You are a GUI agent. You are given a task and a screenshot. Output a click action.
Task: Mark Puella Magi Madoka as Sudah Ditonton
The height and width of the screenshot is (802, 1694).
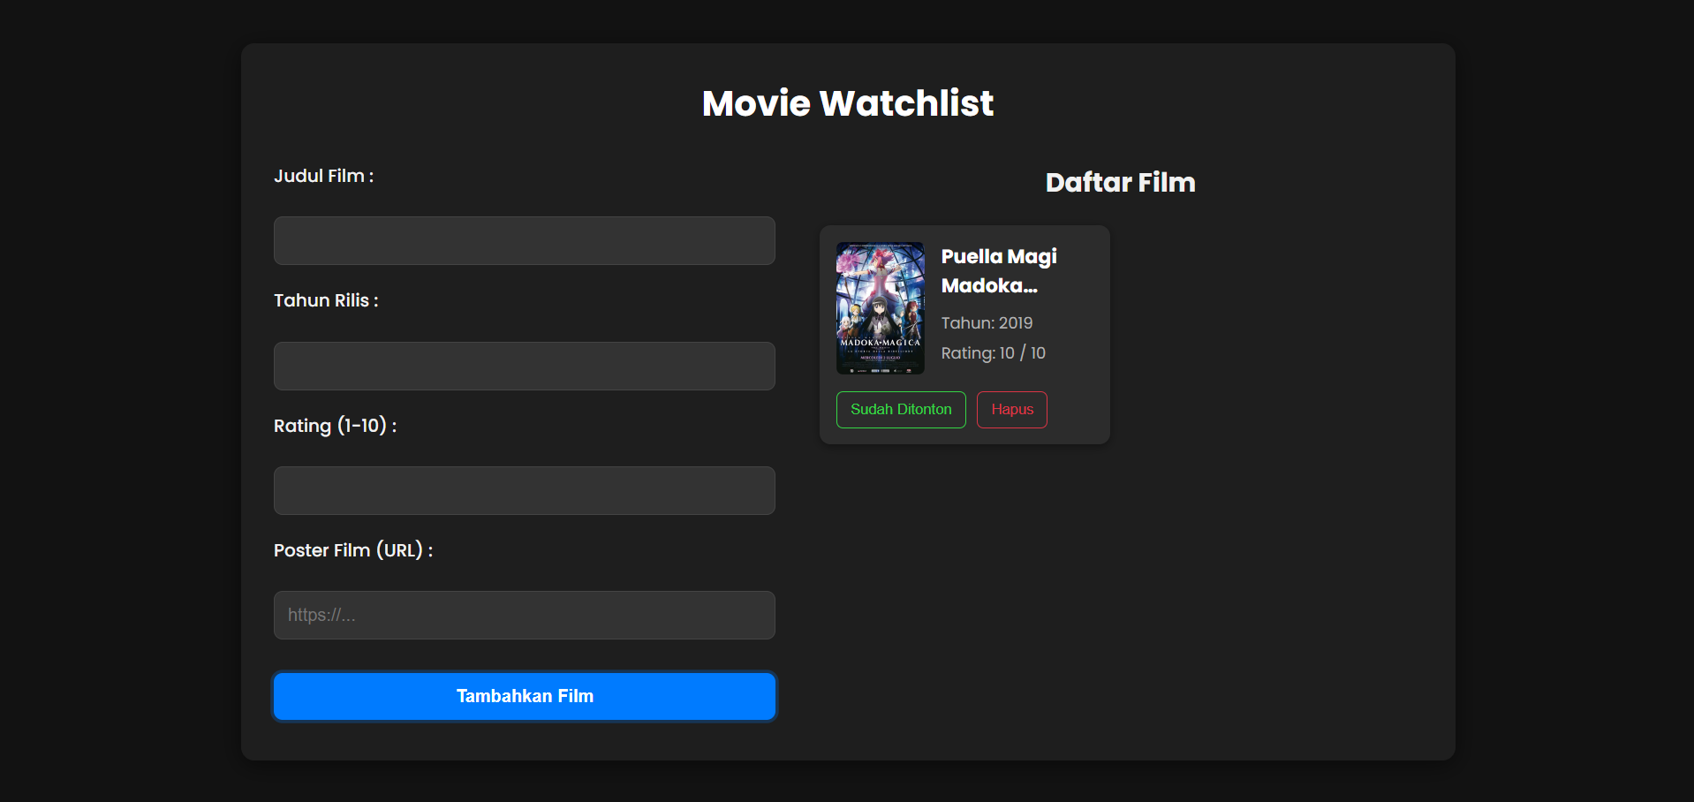900,409
